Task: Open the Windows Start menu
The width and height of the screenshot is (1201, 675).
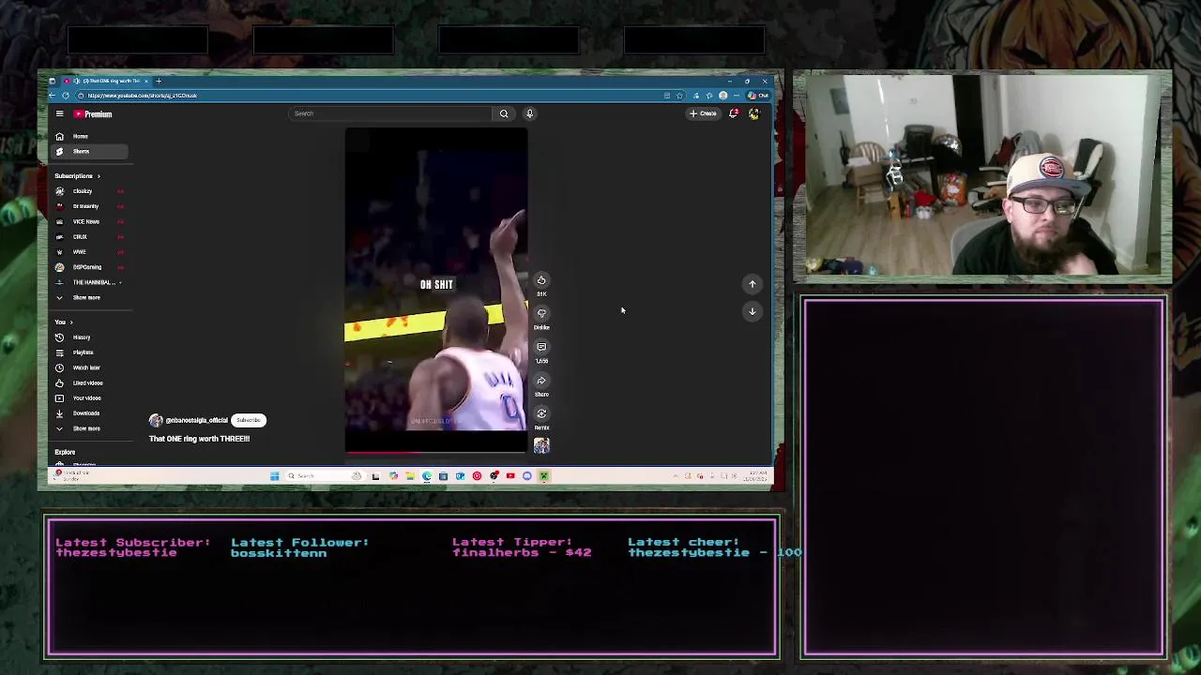Action: tap(274, 476)
